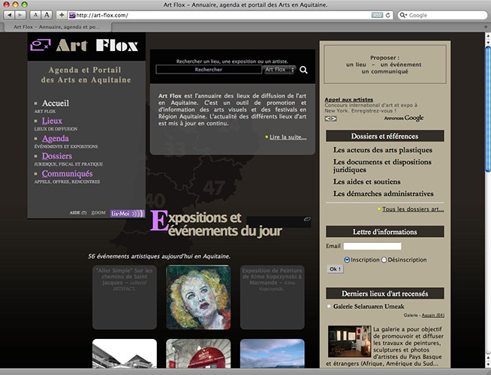This screenshot has width=491, height=375.
Task: Open the red arched doorway thumbnail
Action: [x=198, y=353]
